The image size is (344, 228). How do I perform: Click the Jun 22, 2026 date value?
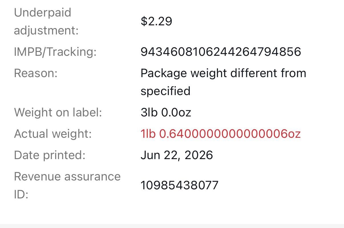(177, 155)
